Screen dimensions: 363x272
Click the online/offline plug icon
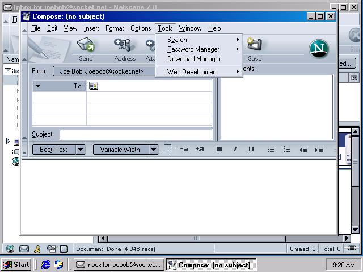tap(352, 248)
